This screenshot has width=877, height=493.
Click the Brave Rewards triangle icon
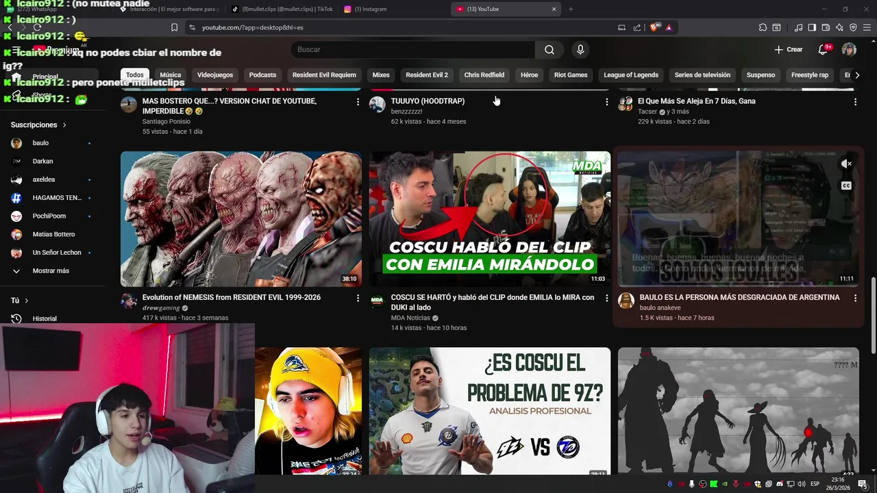click(669, 27)
